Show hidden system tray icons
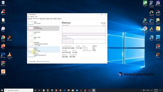The width and height of the screenshot is (163, 92). pyautogui.click(x=142, y=90)
